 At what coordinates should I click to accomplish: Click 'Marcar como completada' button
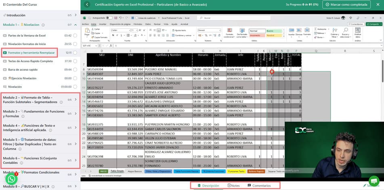(346, 4)
